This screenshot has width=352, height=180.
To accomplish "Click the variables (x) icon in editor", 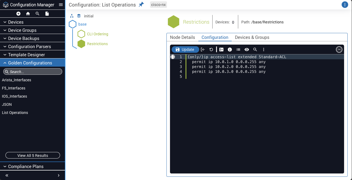I will (339, 49).
